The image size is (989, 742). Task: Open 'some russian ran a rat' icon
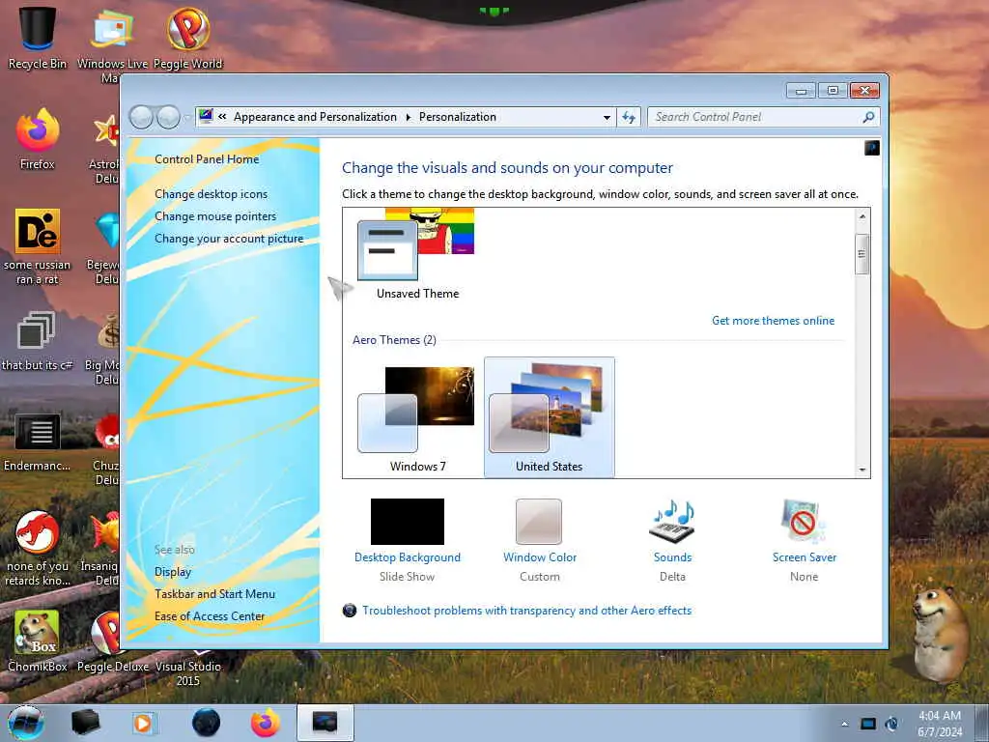pyautogui.click(x=38, y=246)
